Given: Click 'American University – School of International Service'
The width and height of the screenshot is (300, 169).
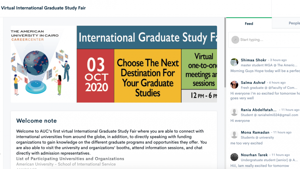Looking at the screenshot, I should point(66,164).
